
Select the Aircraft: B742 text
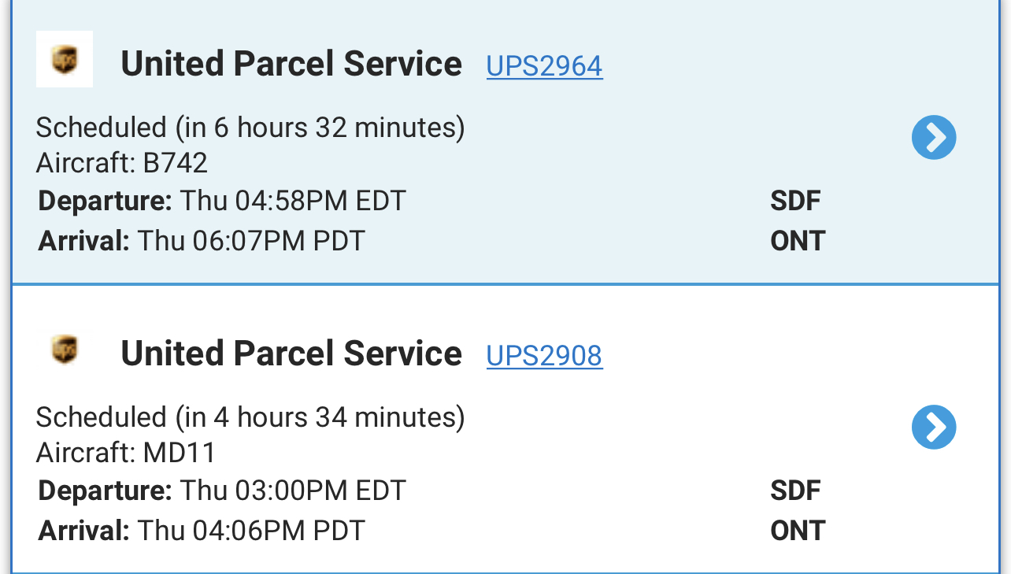(122, 163)
